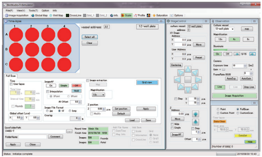Enable the Interpolation checkbox
This screenshot has width=262, height=157.
(47, 91)
